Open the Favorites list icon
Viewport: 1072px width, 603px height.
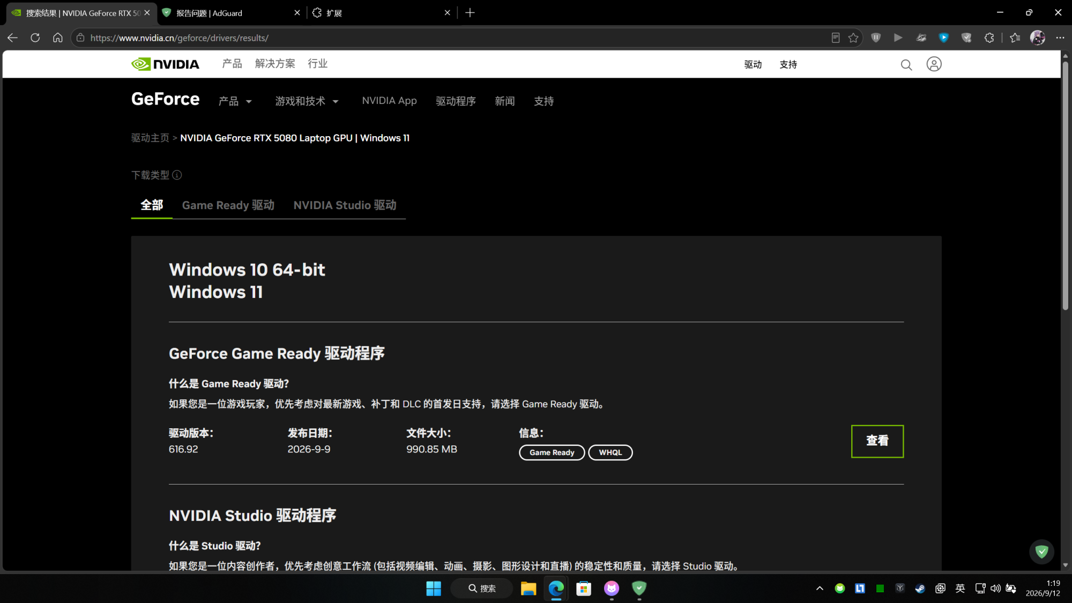click(1015, 38)
